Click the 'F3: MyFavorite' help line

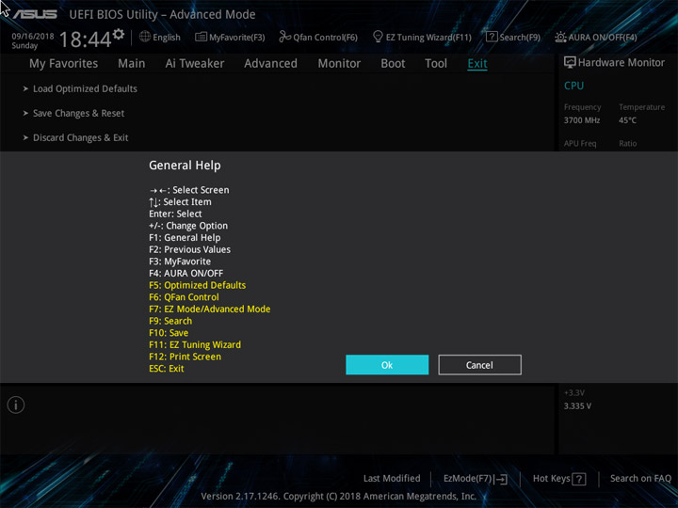point(180,262)
